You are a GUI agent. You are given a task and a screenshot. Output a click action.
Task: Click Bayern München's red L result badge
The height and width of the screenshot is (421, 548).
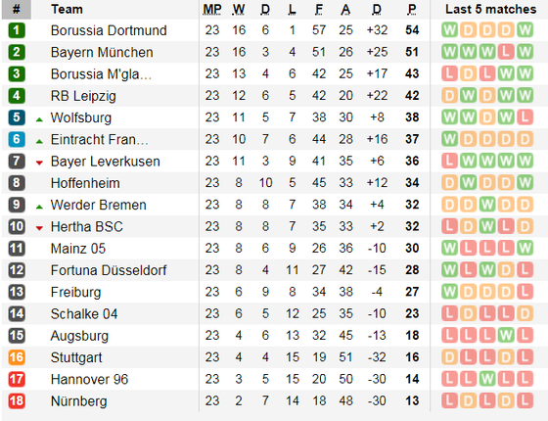click(x=506, y=52)
